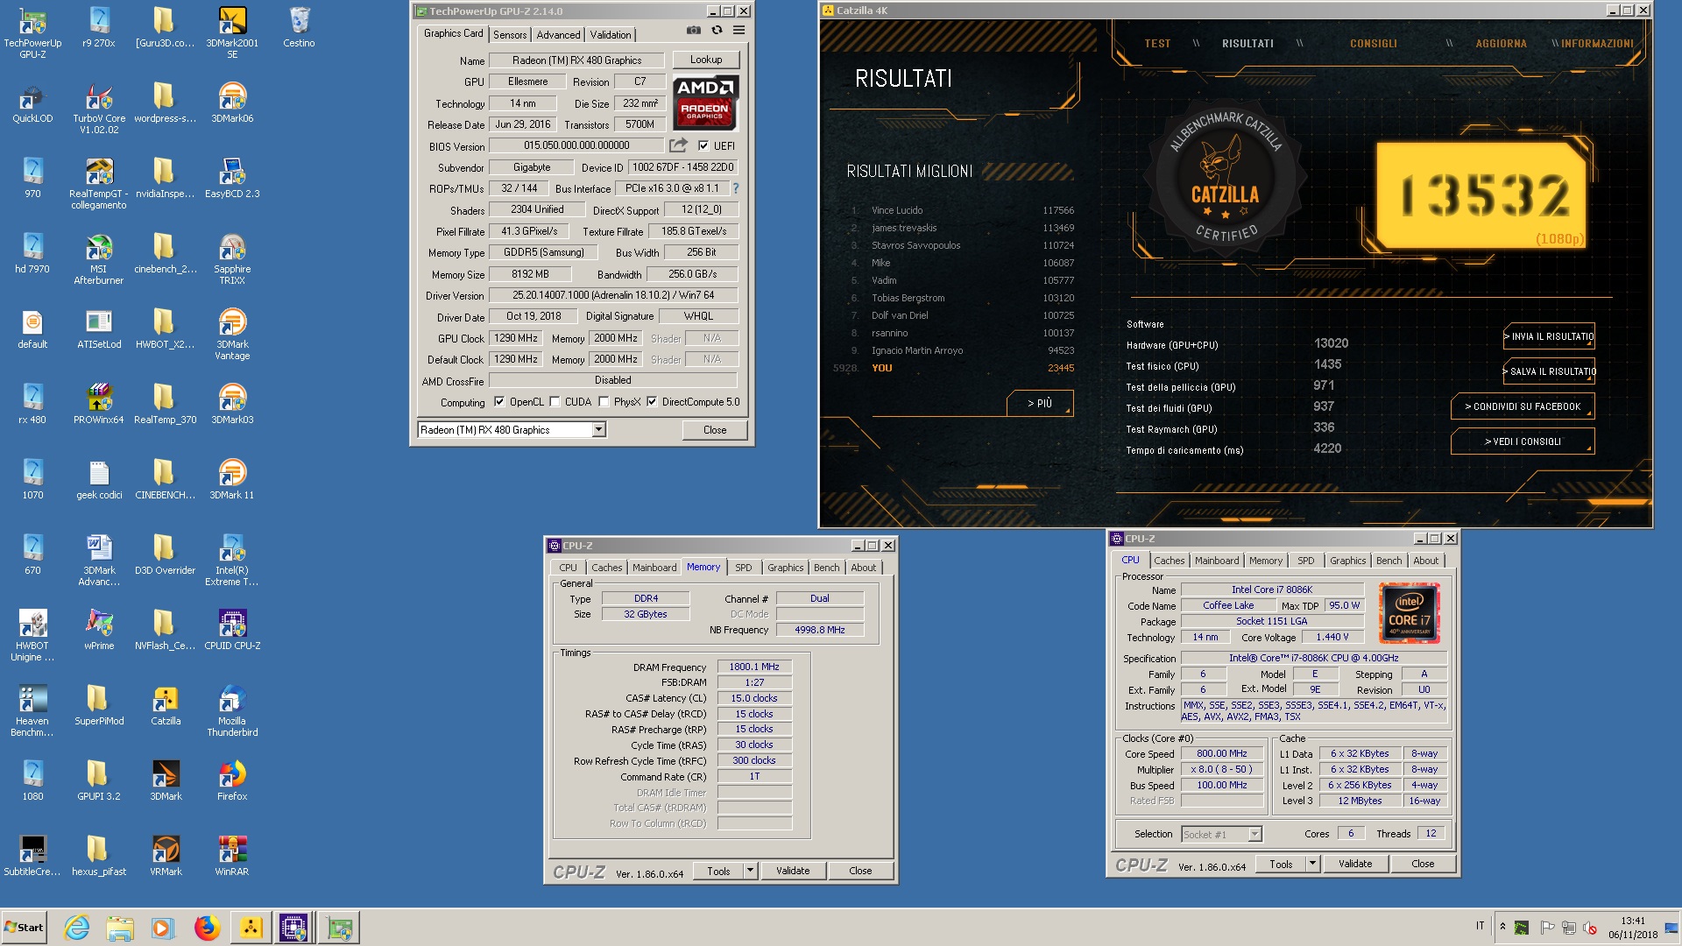1682x946 pixels.
Task: Click the DRAM Frequency value 1800.1 MHz
Action: (x=754, y=667)
